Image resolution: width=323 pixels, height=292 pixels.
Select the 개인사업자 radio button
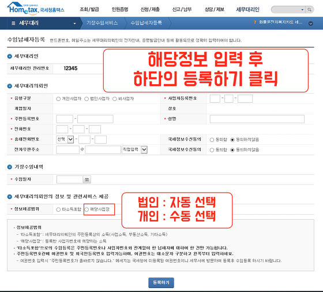(58, 99)
